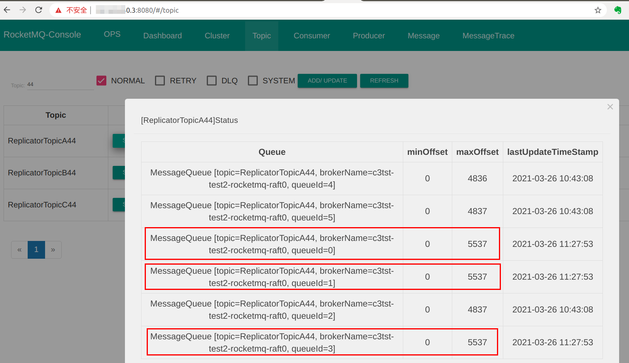Click the timestamp for queueId=0 row
The image size is (629, 363).
553,244
